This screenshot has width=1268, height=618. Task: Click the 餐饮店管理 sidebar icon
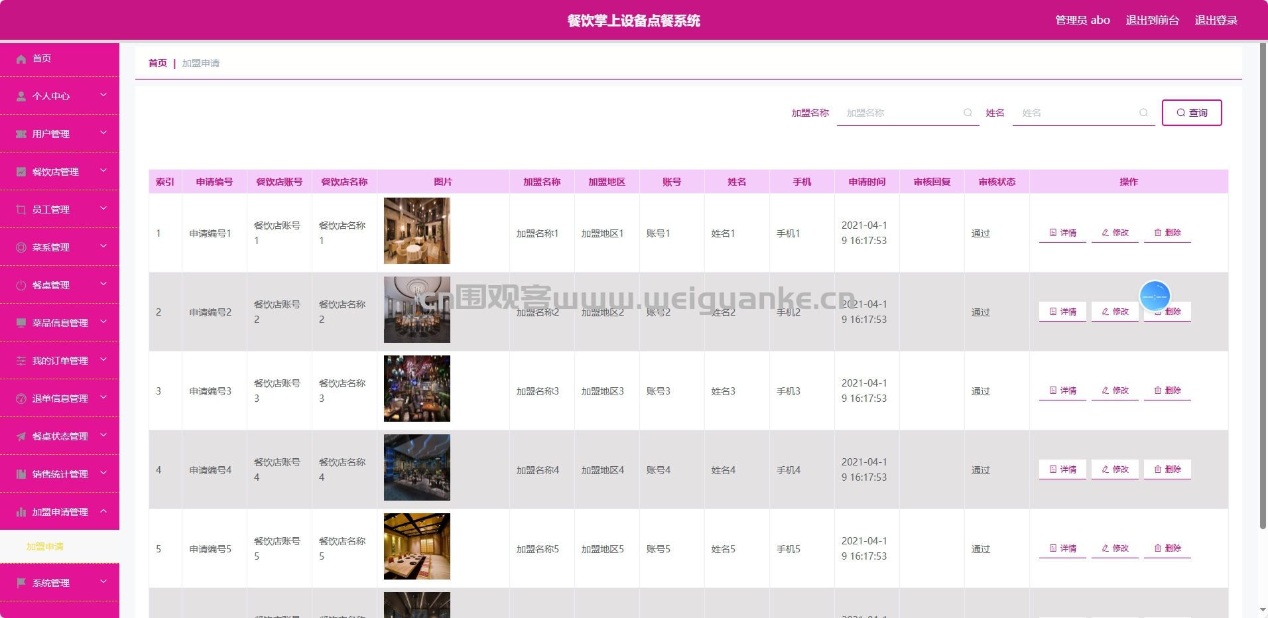pyautogui.click(x=21, y=172)
